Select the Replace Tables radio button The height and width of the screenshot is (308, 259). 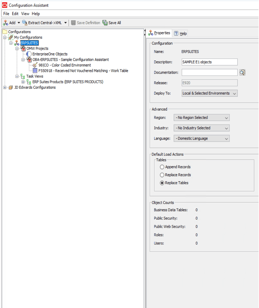coord(162,183)
